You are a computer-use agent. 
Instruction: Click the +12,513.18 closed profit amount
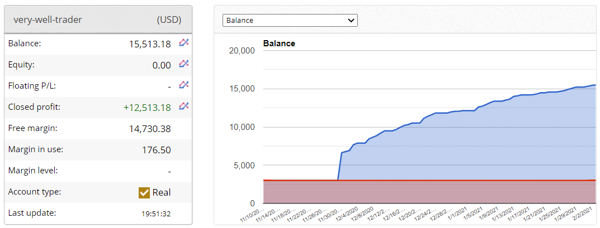pos(147,108)
